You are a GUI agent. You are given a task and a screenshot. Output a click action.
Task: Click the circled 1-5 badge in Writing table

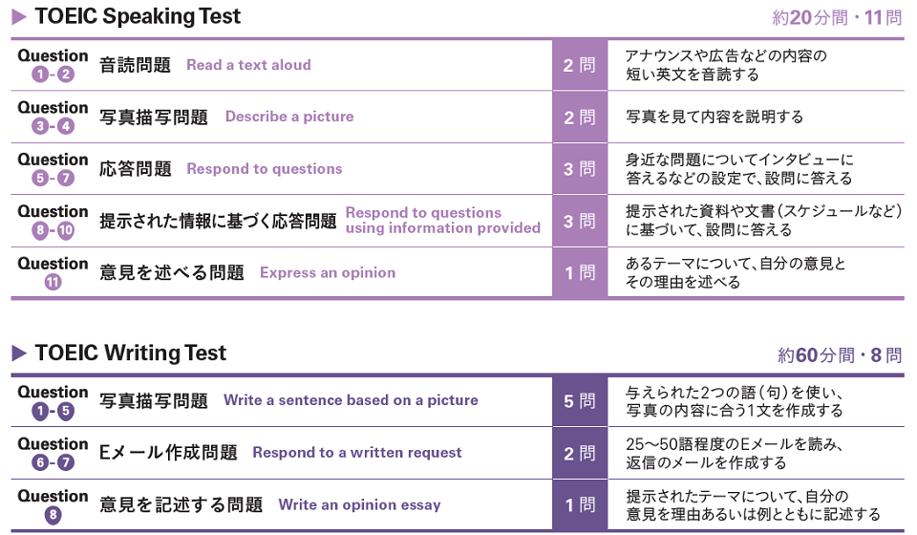(x=53, y=411)
